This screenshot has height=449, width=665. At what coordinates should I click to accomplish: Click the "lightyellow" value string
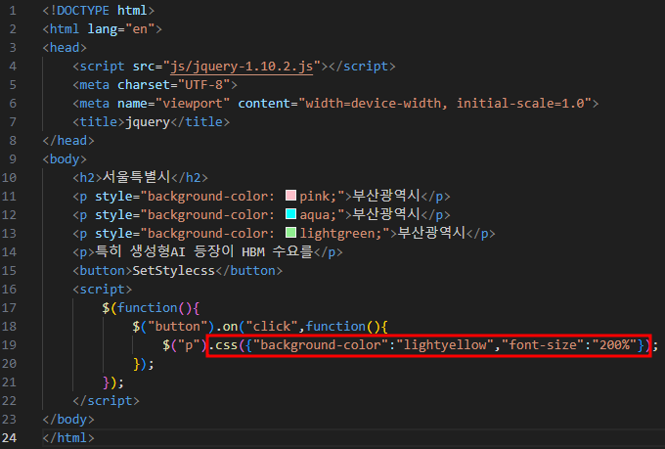(x=445, y=345)
